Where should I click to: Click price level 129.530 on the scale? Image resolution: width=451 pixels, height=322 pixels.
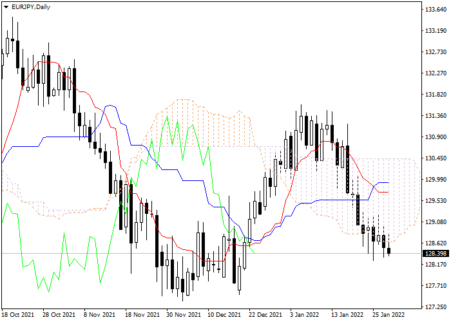click(x=436, y=201)
